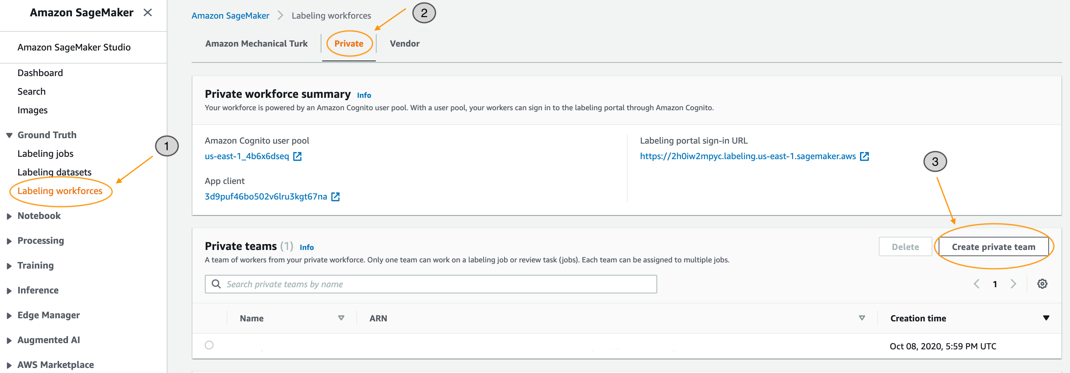Sort teams by ARN column
This screenshot has width=1070, height=373.
point(862,318)
